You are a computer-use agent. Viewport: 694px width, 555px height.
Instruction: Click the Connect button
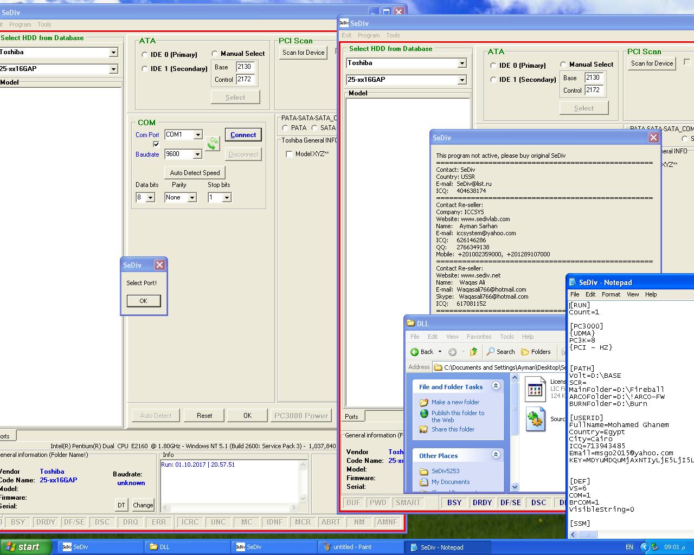(243, 135)
